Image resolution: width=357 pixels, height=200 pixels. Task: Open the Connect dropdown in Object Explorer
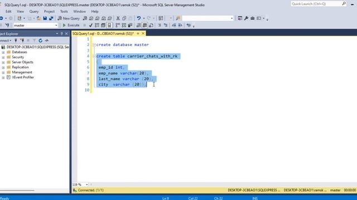(x=5, y=41)
